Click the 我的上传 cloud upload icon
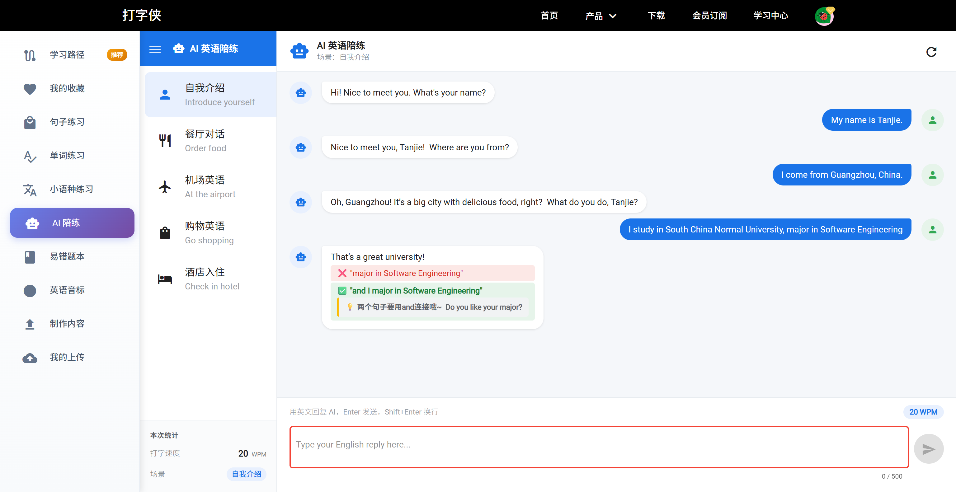Image resolution: width=956 pixels, height=492 pixels. pyautogui.click(x=30, y=358)
